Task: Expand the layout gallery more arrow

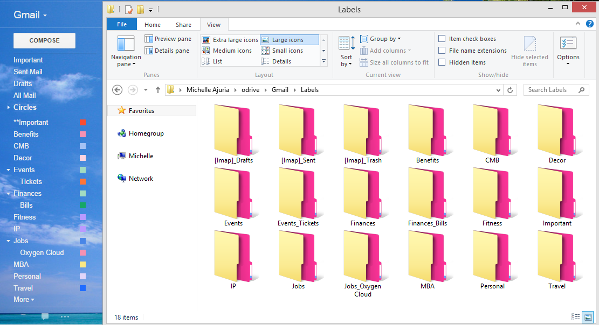Action: pyautogui.click(x=323, y=61)
